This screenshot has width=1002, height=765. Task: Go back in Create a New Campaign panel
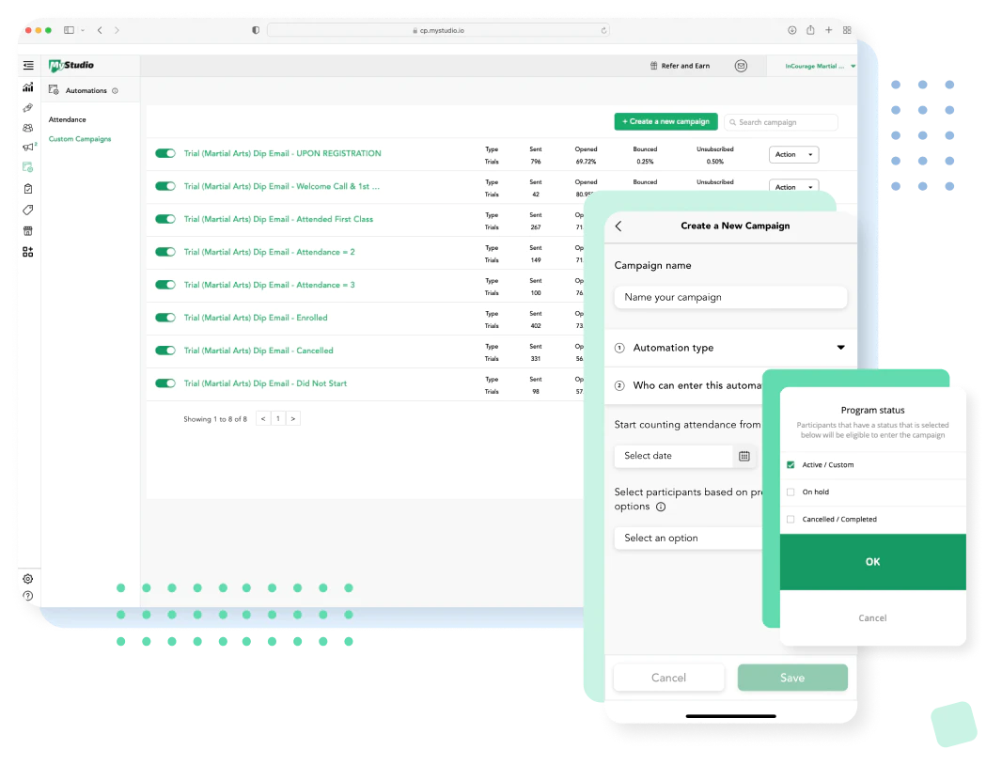(618, 226)
